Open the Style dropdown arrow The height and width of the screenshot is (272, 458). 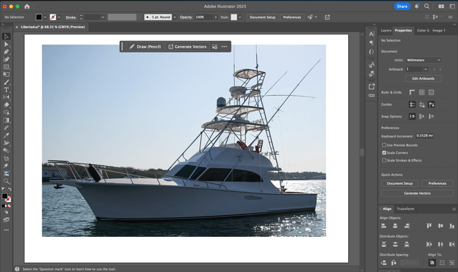pyautogui.click(x=240, y=17)
